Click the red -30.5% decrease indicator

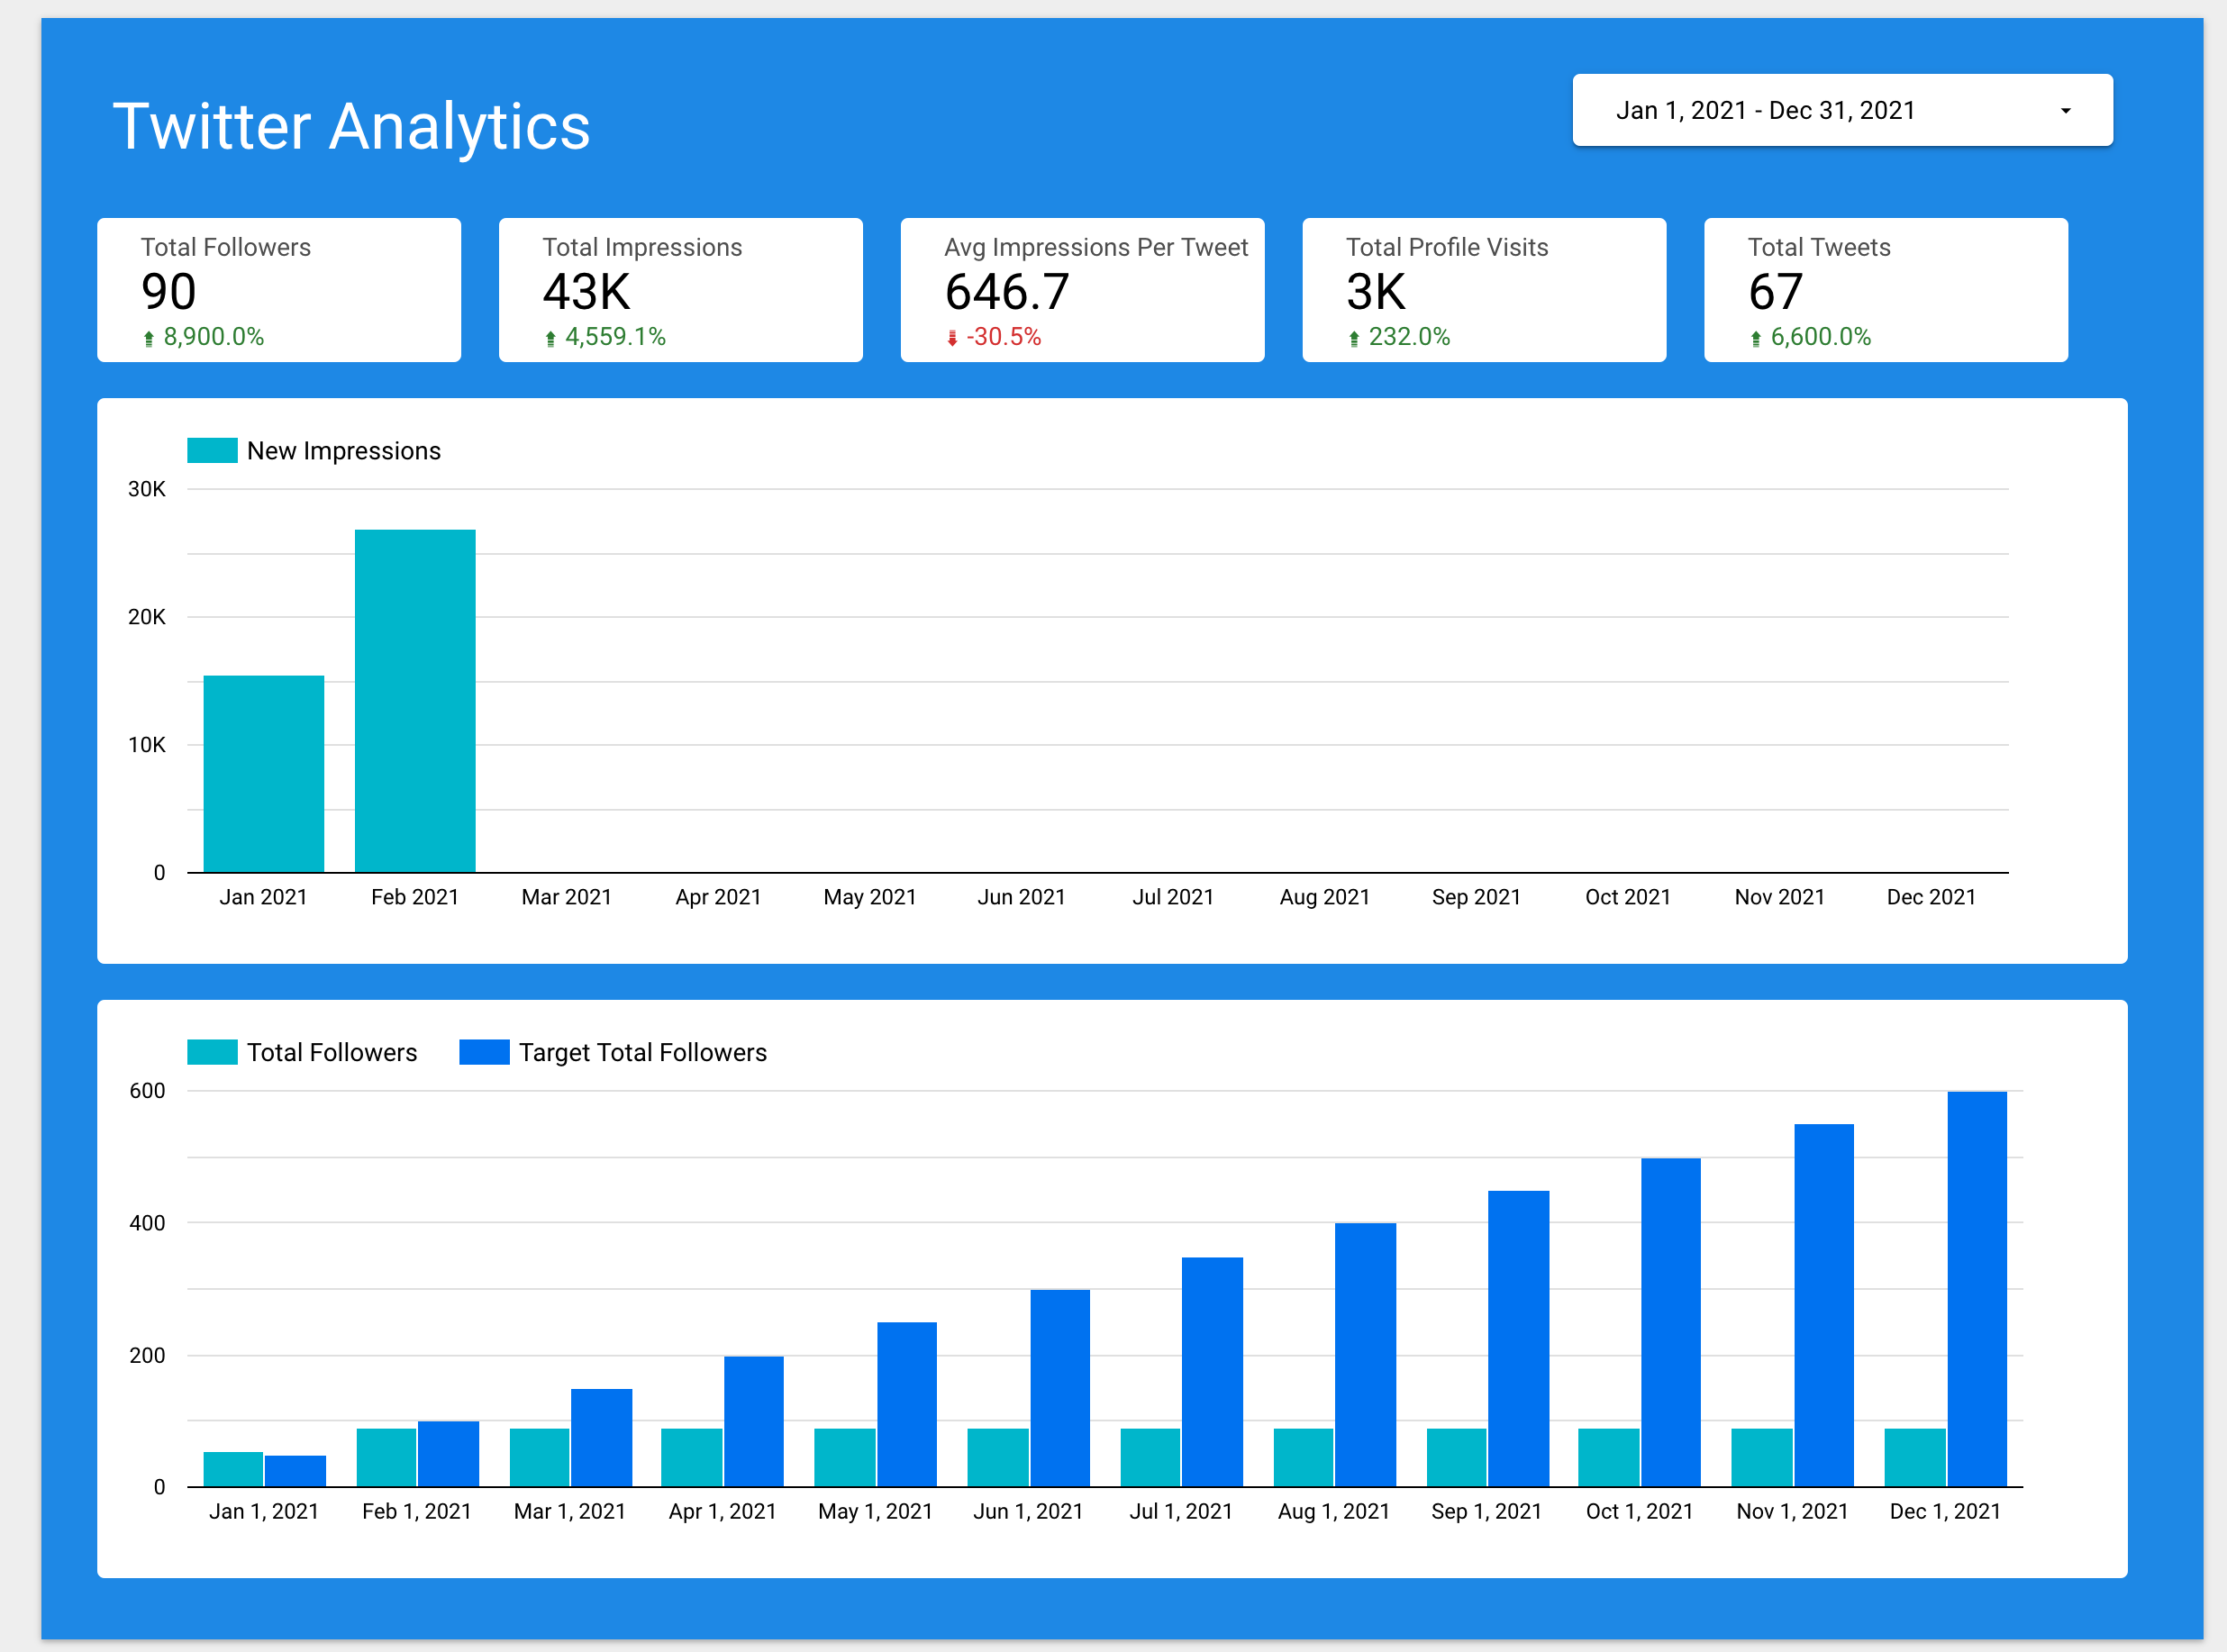pyautogui.click(x=993, y=337)
